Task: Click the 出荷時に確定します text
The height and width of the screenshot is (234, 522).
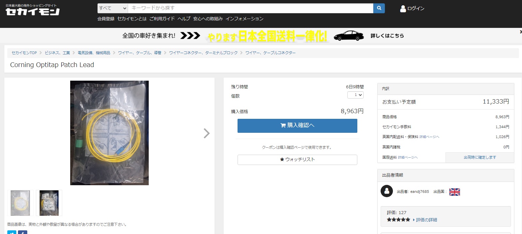Action: (x=480, y=157)
